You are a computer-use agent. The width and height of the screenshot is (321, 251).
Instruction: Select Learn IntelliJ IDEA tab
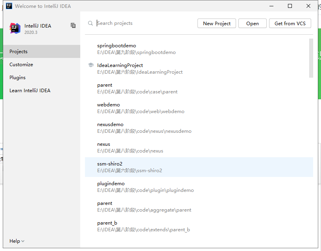[42, 91]
